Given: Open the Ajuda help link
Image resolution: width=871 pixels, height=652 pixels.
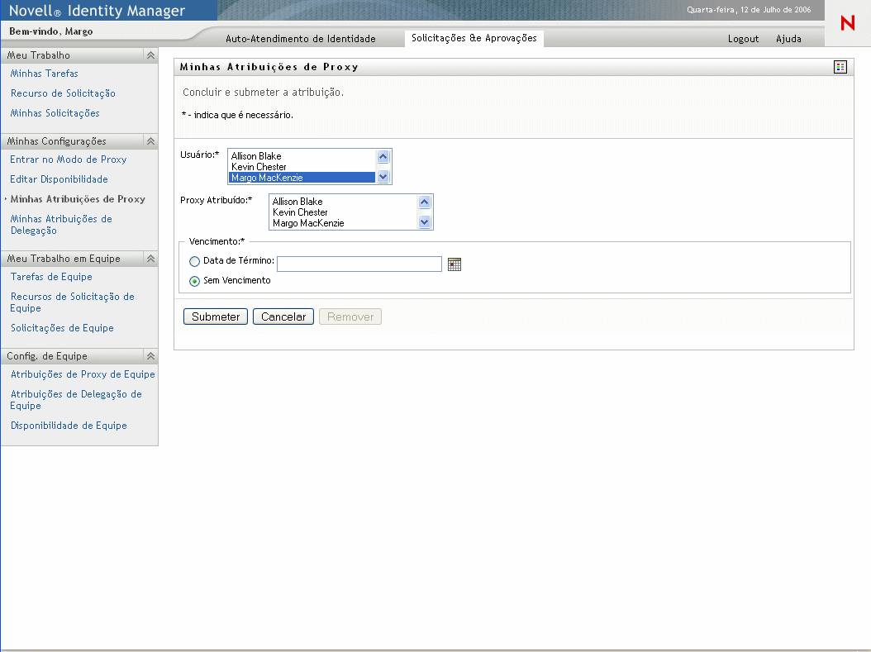Looking at the screenshot, I should (788, 39).
